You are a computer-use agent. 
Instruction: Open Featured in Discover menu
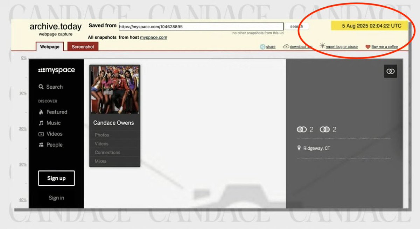tap(57, 112)
